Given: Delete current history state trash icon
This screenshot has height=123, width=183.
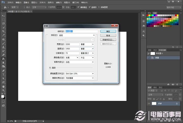Looking at the screenshot, I should pos(177,84).
